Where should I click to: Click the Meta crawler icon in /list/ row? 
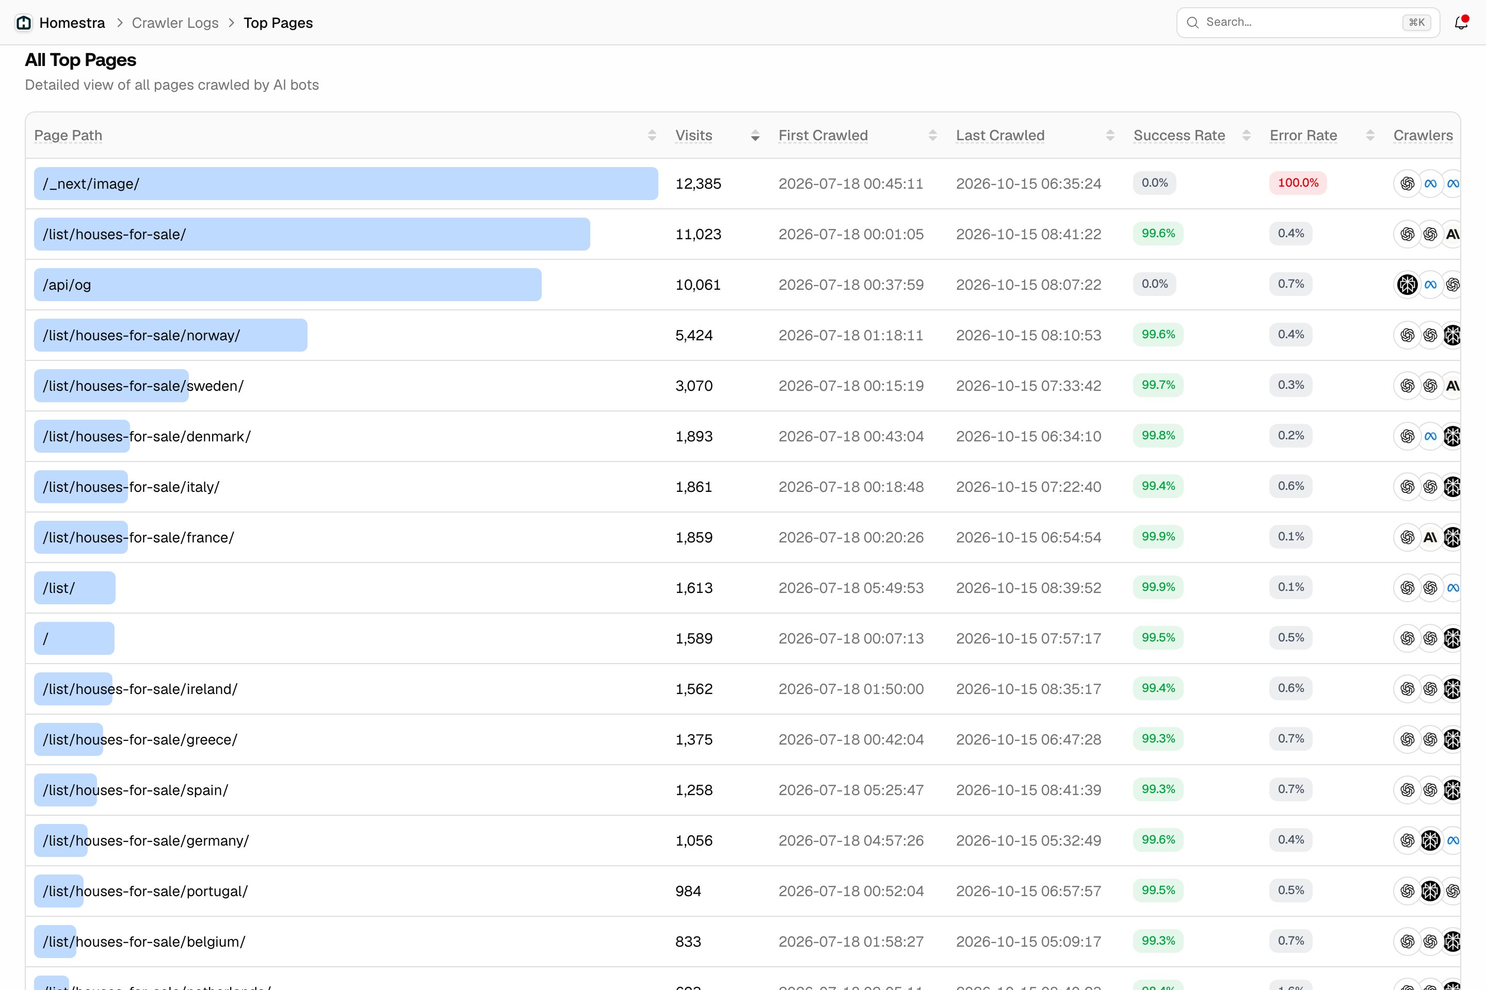tap(1452, 588)
